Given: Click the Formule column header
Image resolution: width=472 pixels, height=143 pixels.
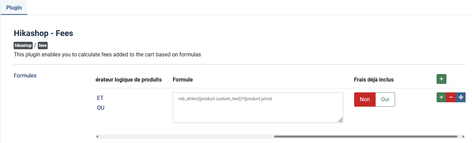Looking at the screenshot, I should 183,79.
